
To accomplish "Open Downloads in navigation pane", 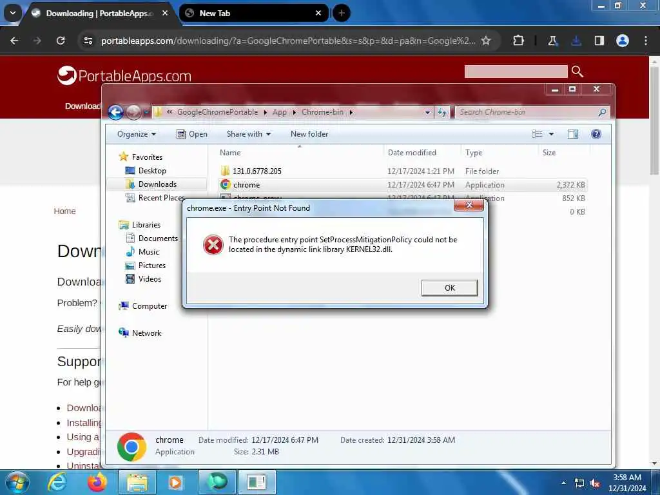I will 157,184.
